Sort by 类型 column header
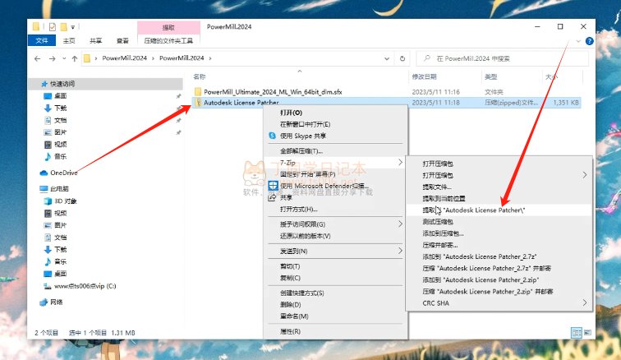621x360 pixels. pyautogui.click(x=490, y=76)
